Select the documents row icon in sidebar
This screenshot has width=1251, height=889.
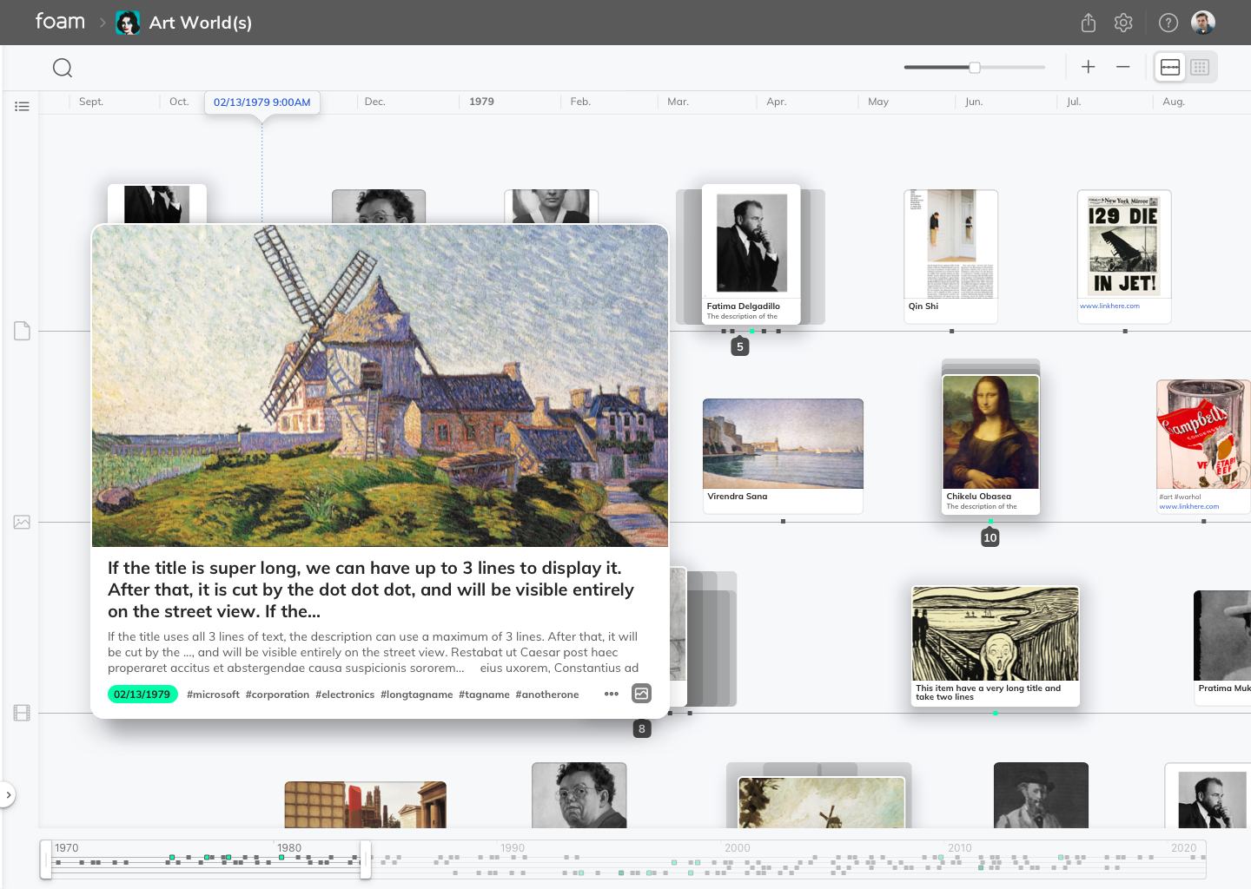pyautogui.click(x=22, y=331)
